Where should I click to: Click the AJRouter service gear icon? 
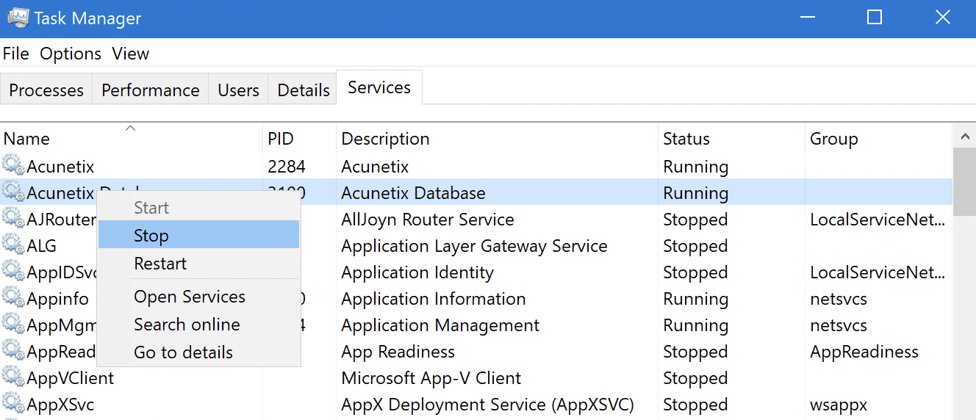(13, 219)
